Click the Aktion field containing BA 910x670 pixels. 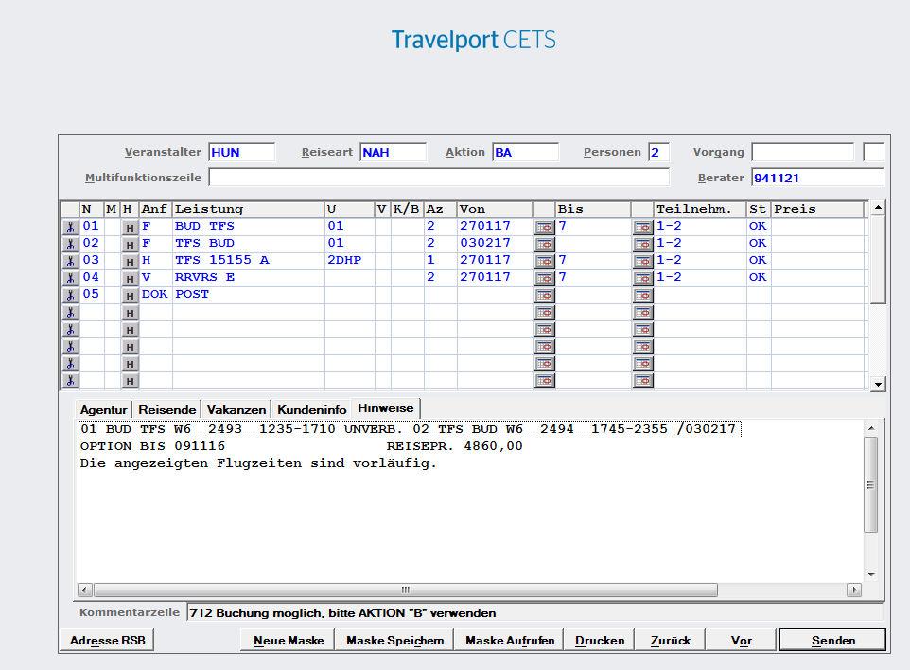pyautogui.click(x=525, y=152)
